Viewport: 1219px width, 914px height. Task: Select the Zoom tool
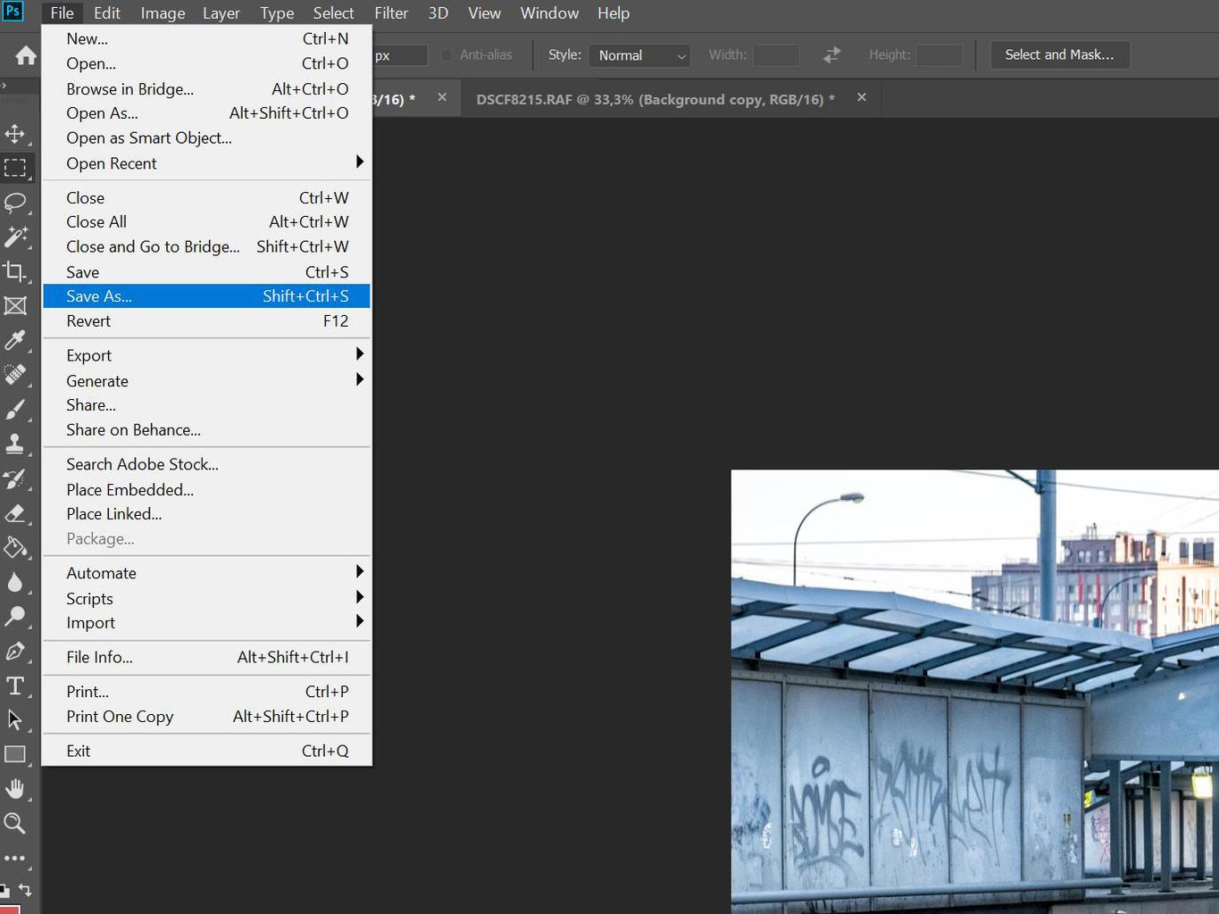(x=15, y=823)
